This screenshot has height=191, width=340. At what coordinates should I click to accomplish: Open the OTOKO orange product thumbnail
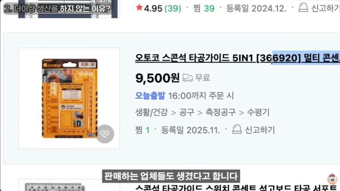pos(69,98)
